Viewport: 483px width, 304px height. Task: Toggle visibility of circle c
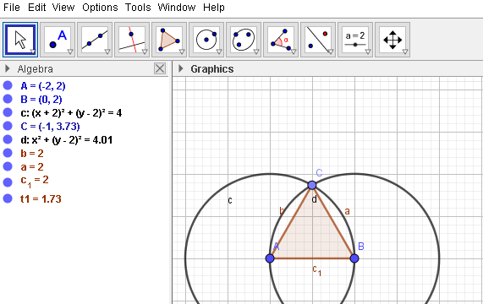(8, 112)
